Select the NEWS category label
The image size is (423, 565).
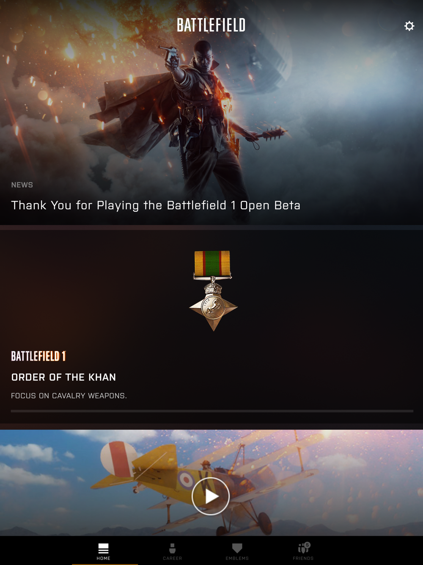click(22, 185)
